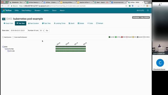Screen dimensions: 168x95
Task: Click the last ex-all-configs task instance square
Action: (85, 49)
